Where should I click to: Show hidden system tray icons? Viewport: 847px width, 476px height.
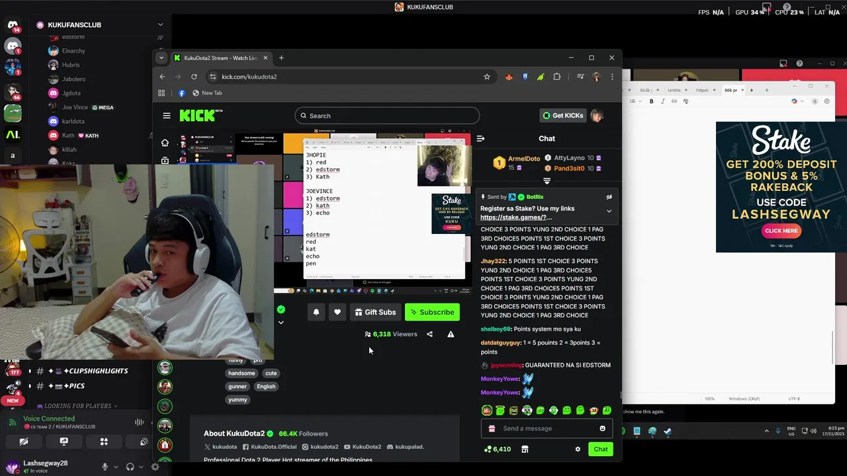point(767,431)
